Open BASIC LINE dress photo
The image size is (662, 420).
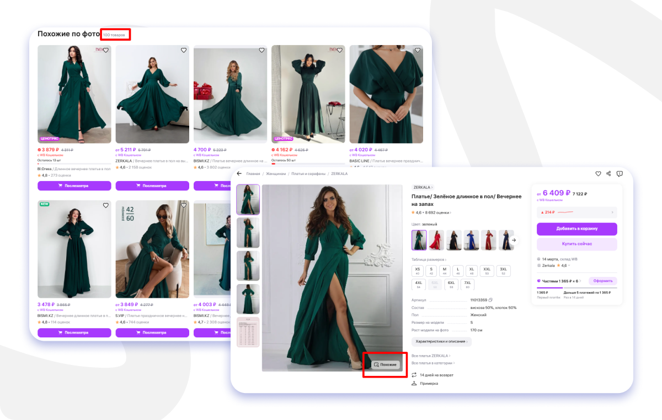386,94
